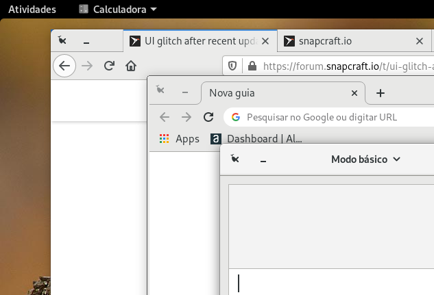Open the tracking protection shield icon
Image resolution: width=434 pixels, height=295 pixels.
(232, 66)
